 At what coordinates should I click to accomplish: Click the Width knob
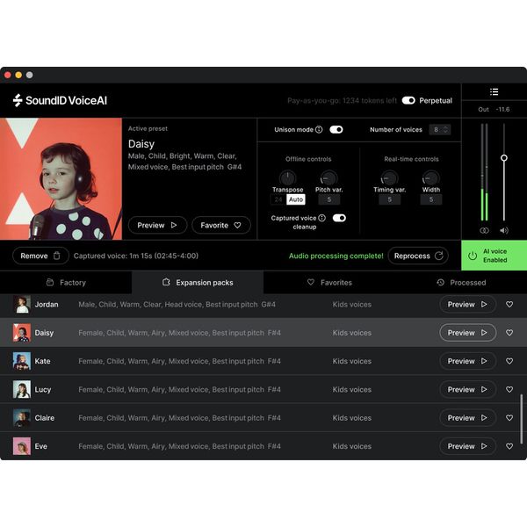coord(431,177)
